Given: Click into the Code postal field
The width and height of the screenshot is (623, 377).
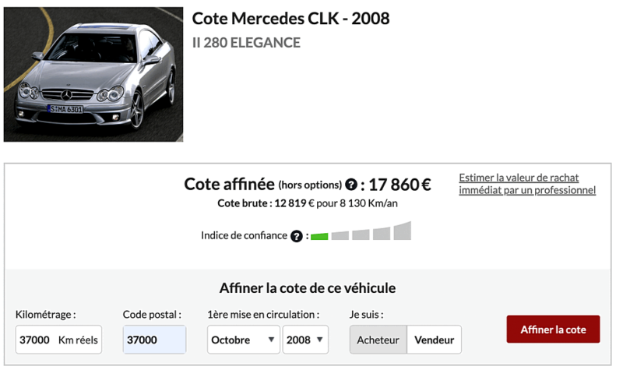Looking at the screenshot, I should [x=154, y=340].
